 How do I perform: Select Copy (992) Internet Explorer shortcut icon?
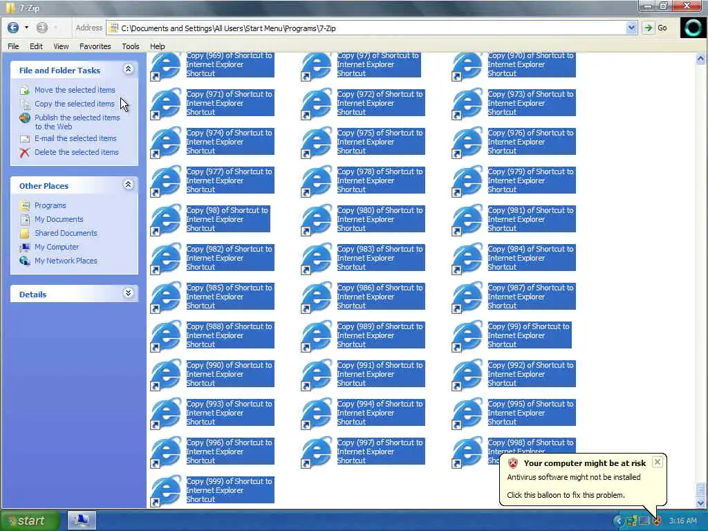[x=467, y=375]
